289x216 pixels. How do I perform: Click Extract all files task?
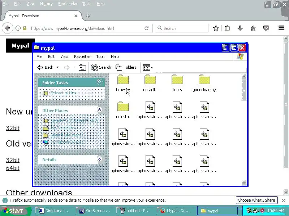(x=63, y=93)
